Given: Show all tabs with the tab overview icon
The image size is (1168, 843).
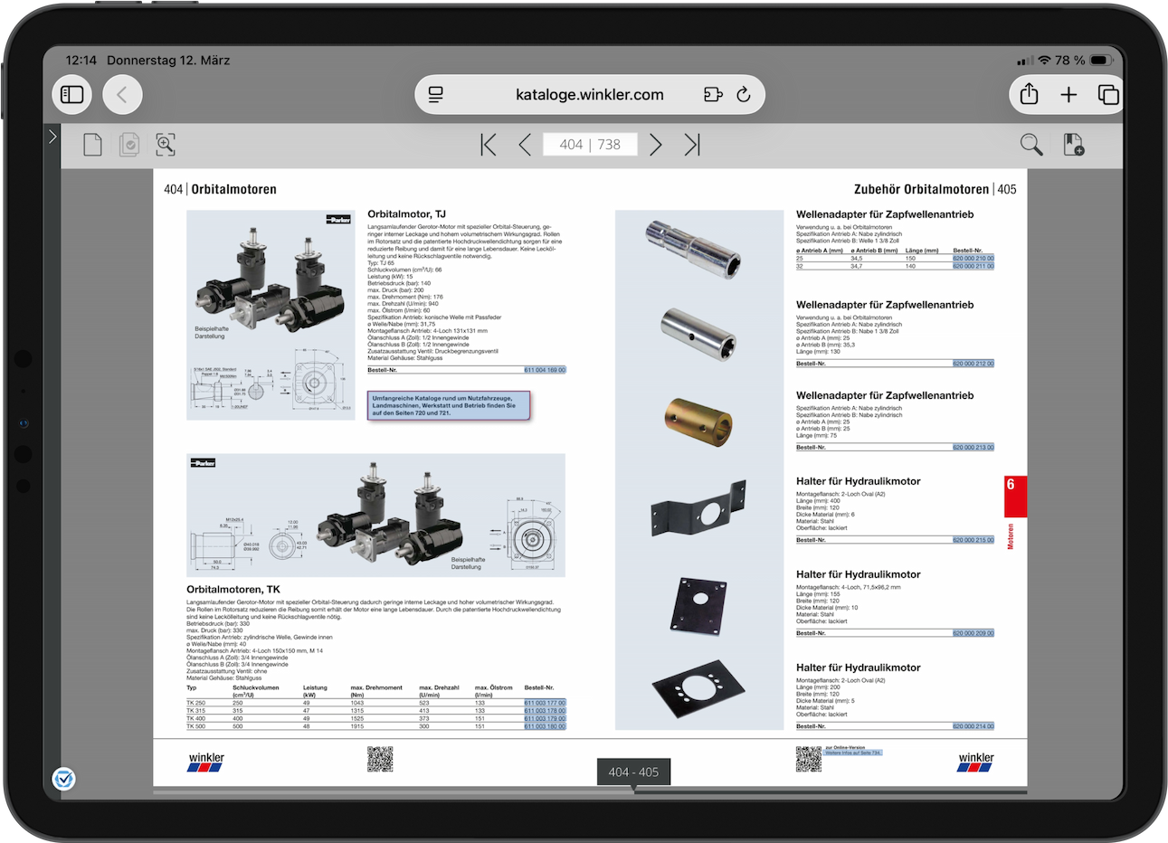Looking at the screenshot, I should click(x=1108, y=93).
